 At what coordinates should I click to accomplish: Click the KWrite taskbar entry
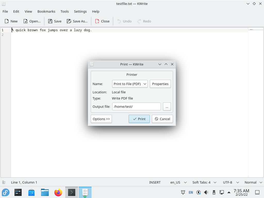85,192
